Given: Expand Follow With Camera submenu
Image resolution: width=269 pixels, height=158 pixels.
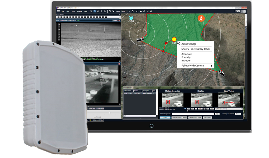Looking at the screenshot, I should tap(197, 66).
